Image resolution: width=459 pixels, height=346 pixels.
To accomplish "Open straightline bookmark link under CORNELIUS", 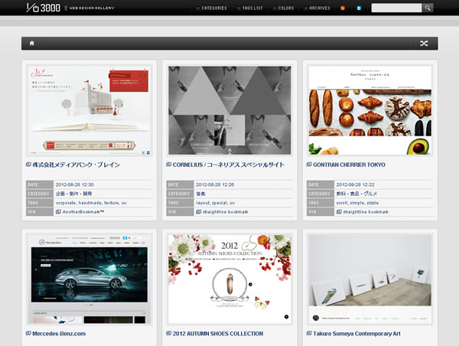I will (x=225, y=212).
